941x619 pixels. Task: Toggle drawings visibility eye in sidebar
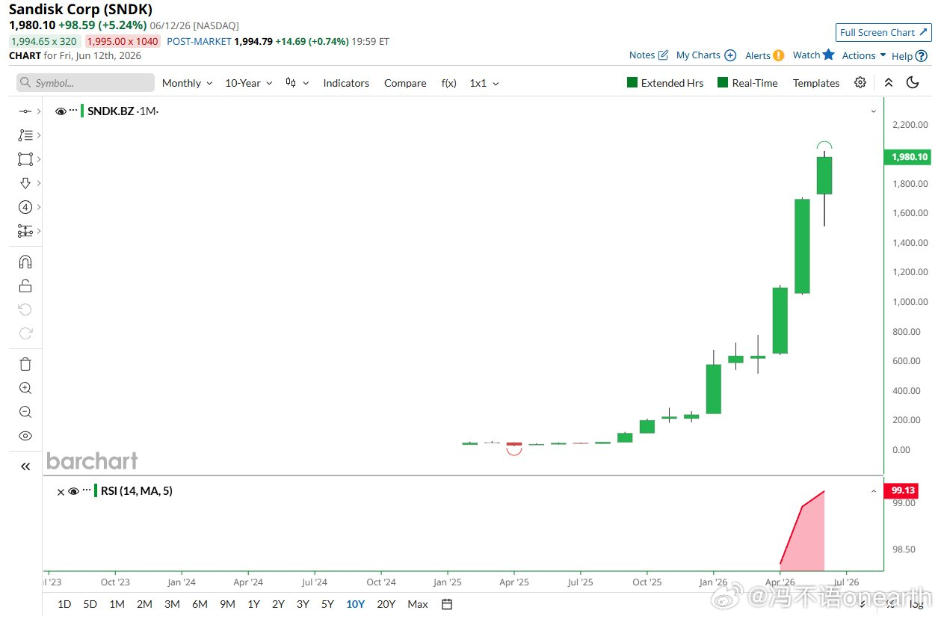pos(25,436)
